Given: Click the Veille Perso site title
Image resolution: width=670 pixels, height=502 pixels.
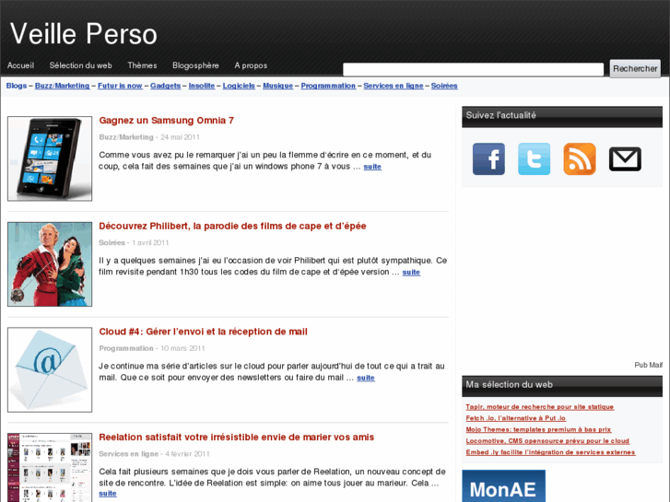Looking at the screenshot, I should 84,34.
